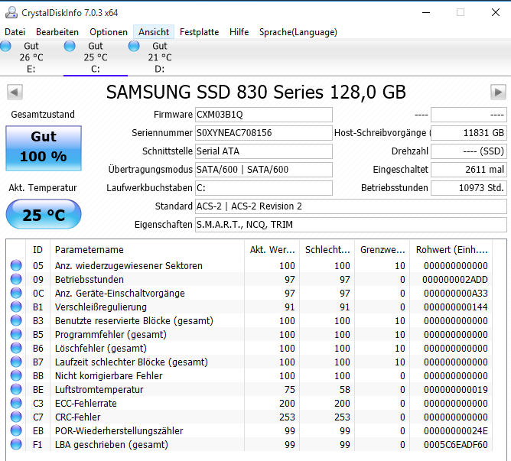Click raw value 00000000024E
Screen dimensions: 511x461
(x=456, y=431)
